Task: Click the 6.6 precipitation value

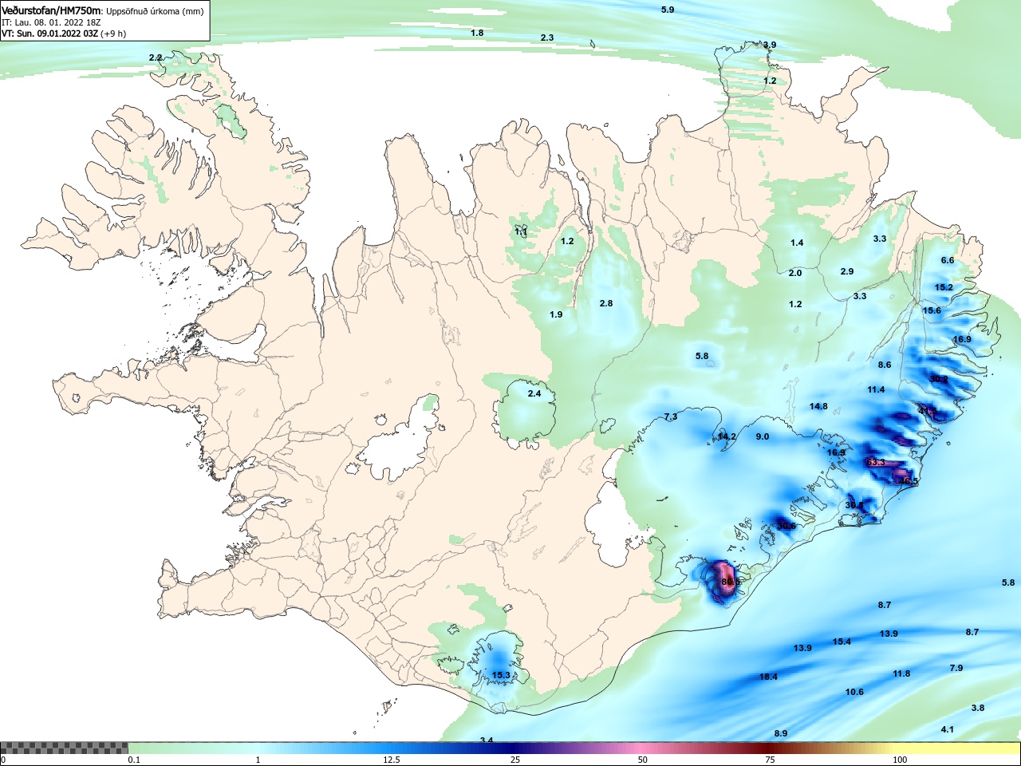Action: pos(948,260)
